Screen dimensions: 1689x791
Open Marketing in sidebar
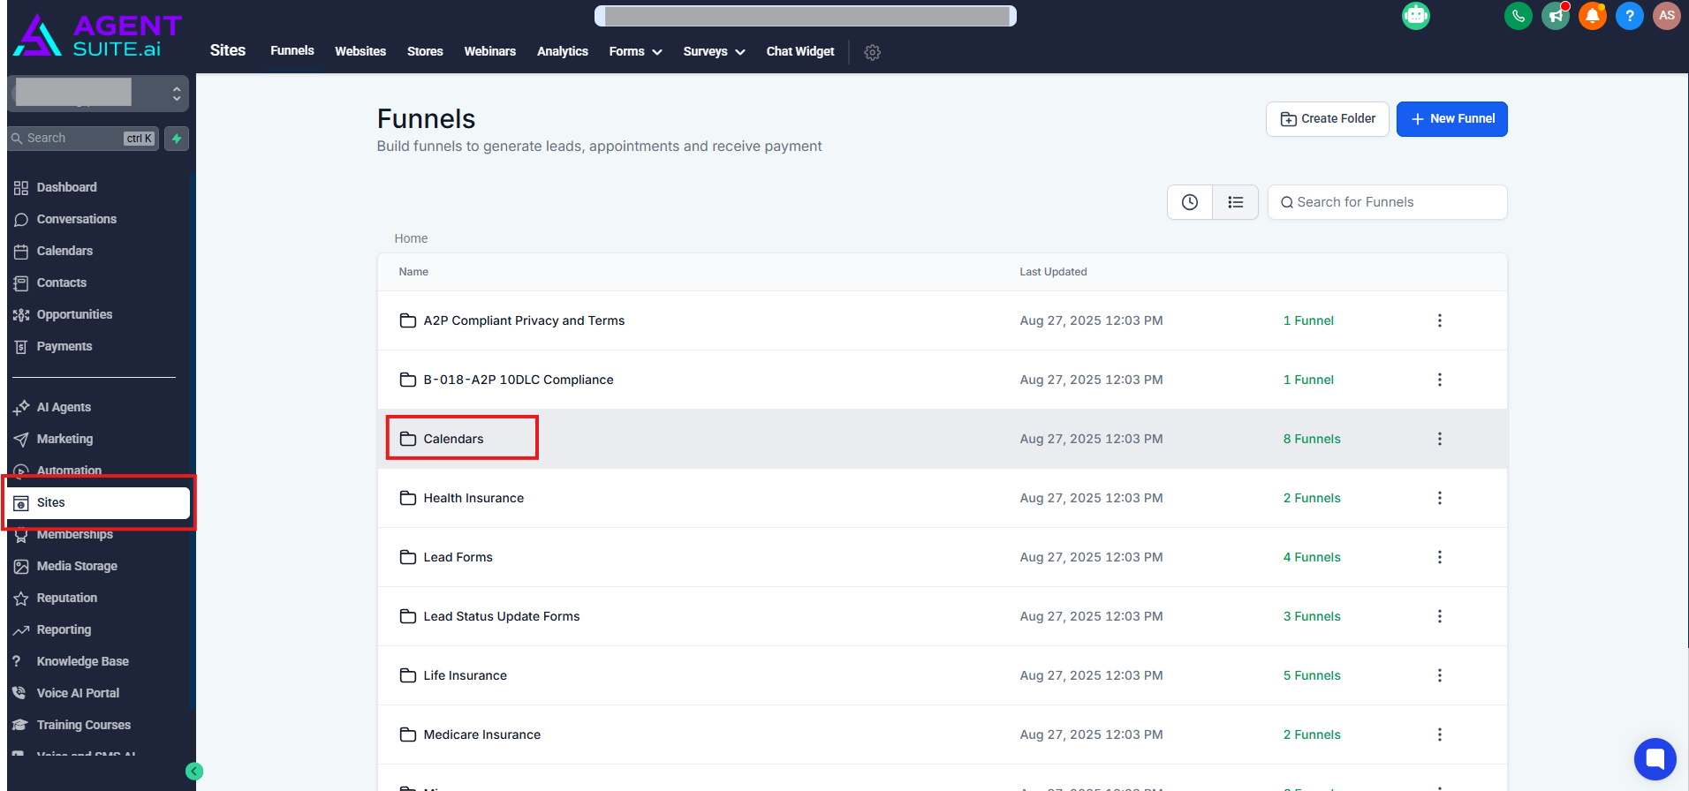pos(64,439)
